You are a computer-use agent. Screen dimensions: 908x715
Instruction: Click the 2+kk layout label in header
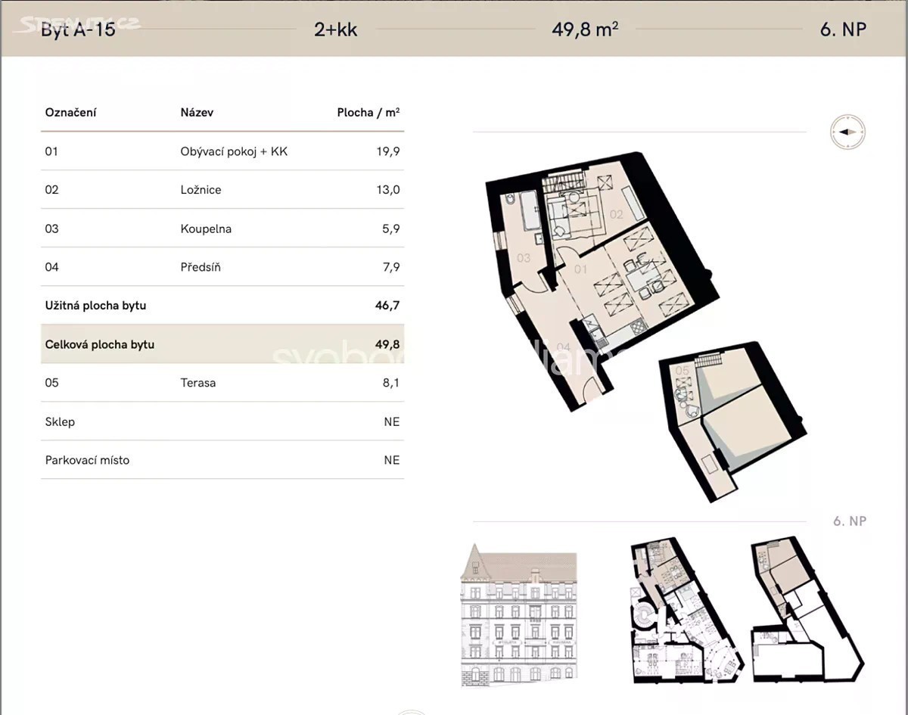click(335, 30)
